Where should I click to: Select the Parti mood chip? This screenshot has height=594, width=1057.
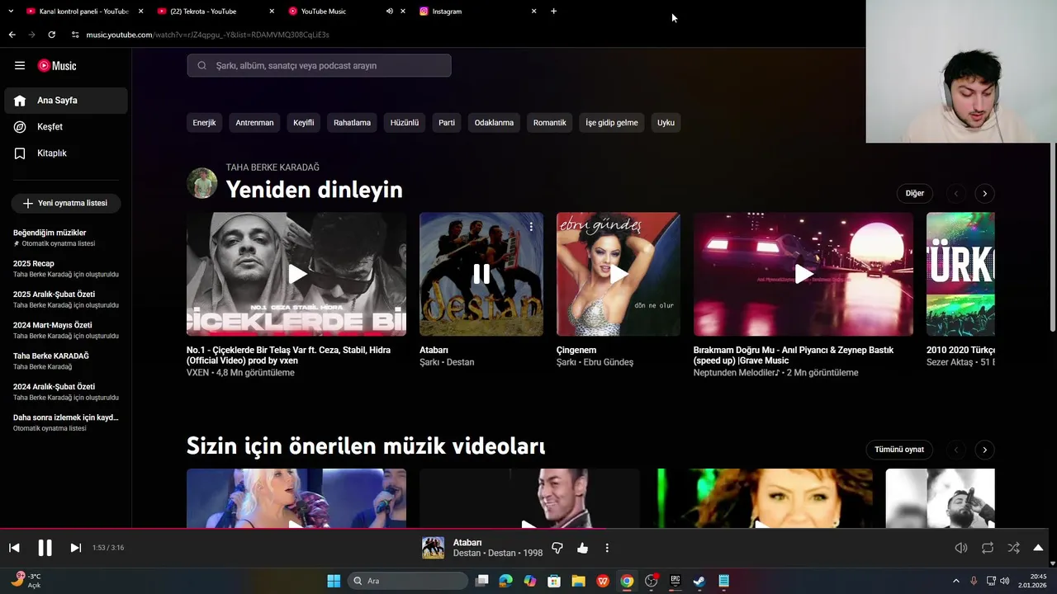(x=447, y=122)
